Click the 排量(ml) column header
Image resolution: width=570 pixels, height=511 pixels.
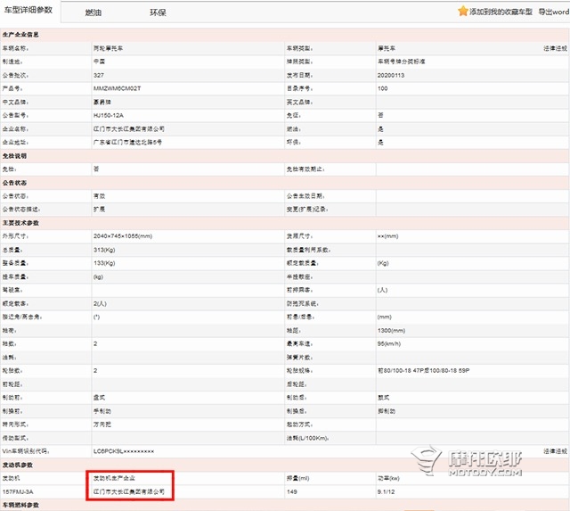pos(298,478)
